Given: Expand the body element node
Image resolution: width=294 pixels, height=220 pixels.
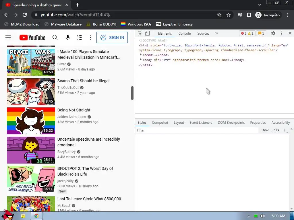Looking at the screenshot, I should 141,60.
